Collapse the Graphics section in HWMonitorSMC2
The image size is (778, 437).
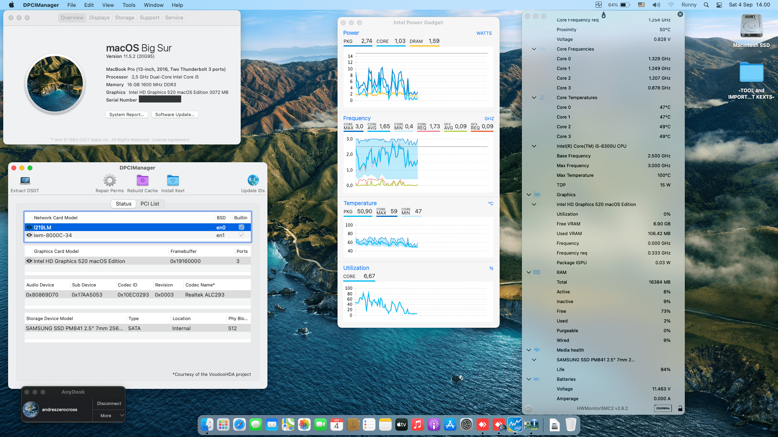click(x=529, y=195)
